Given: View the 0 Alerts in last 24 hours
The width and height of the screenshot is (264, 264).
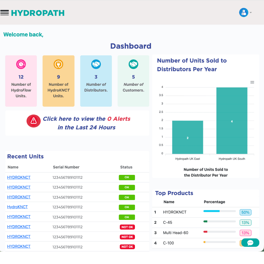Looking at the screenshot, I should pyautogui.click(x=87, y=123).
